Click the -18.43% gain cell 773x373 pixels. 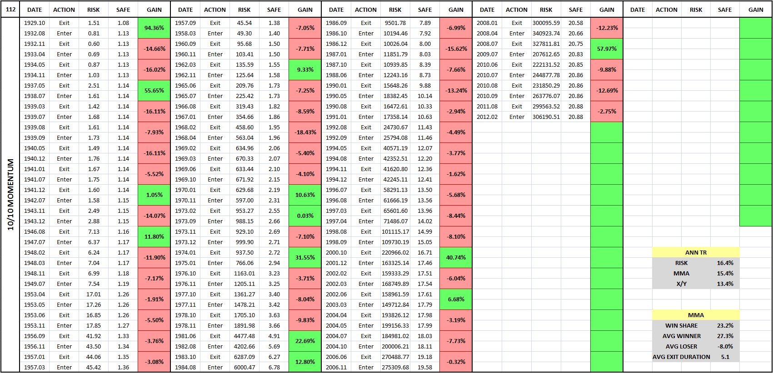[305, 133]
